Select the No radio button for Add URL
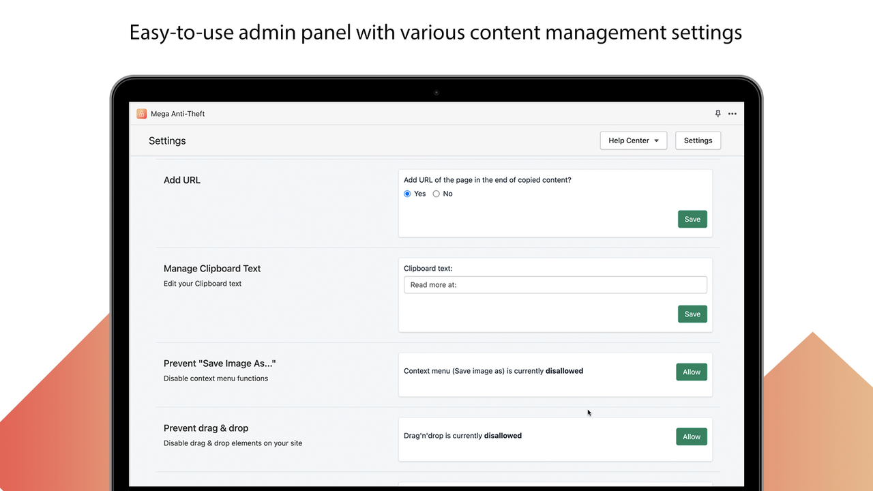Image resolution: width=873 pixels, height=491 pixels. [436, 194]
